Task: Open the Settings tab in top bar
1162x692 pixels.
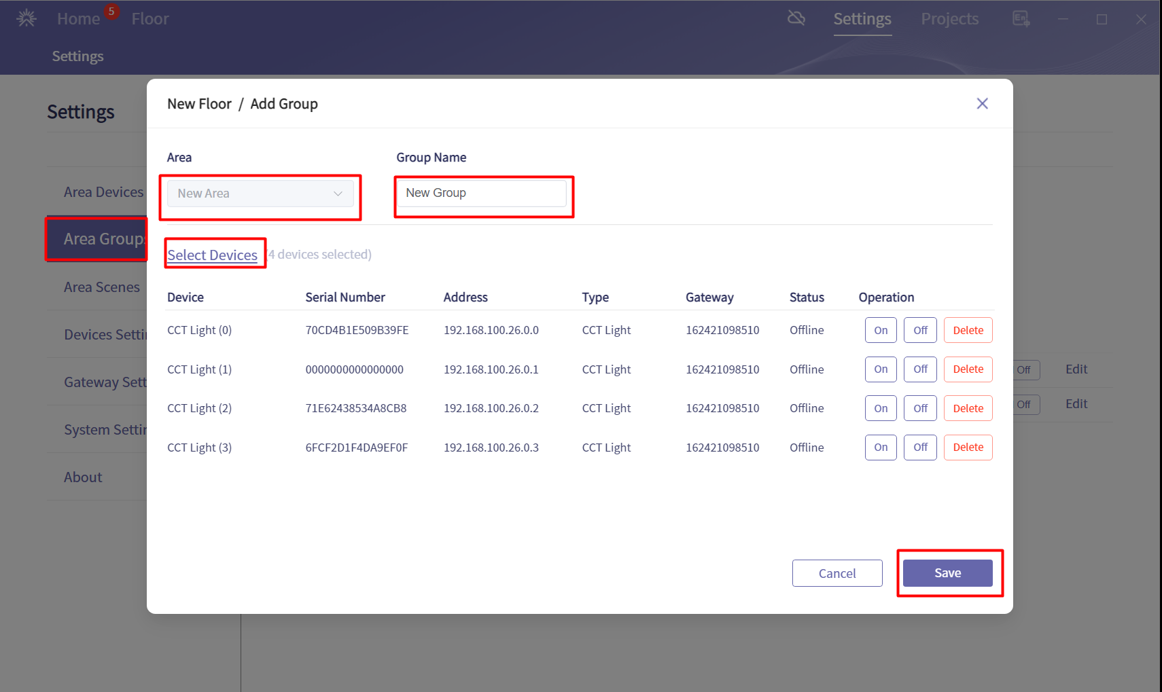Action: pos(862,19)
